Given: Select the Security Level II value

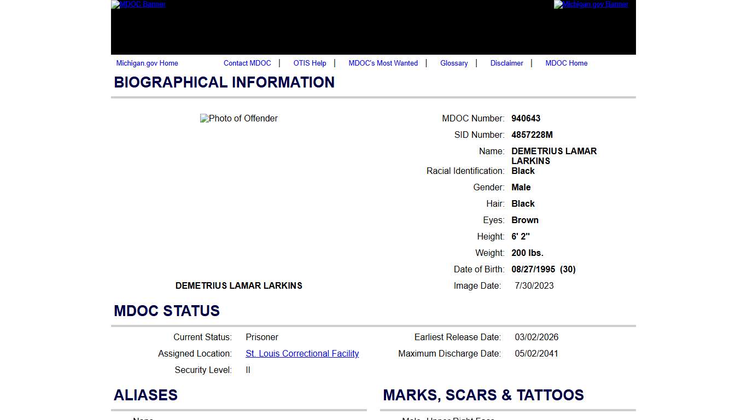Looking at the screenshot, I should click(248, 370).
